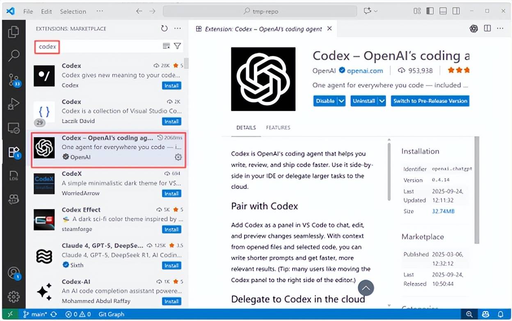
Task: Click the manage gear on Codex OpenAI row
Action: pos(178,157)
